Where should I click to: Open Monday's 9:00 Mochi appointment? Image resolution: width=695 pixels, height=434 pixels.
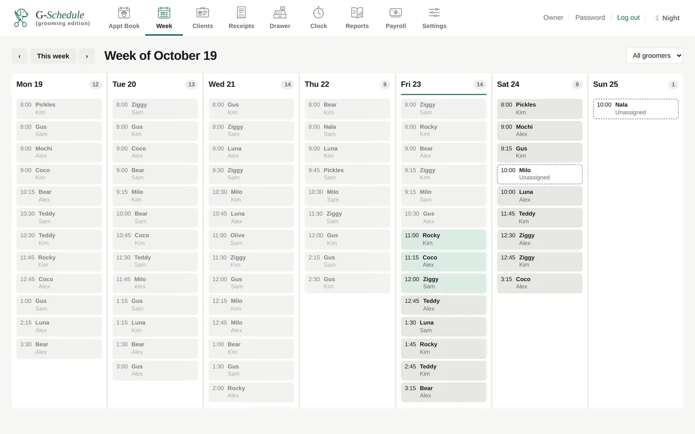(59, 152)
